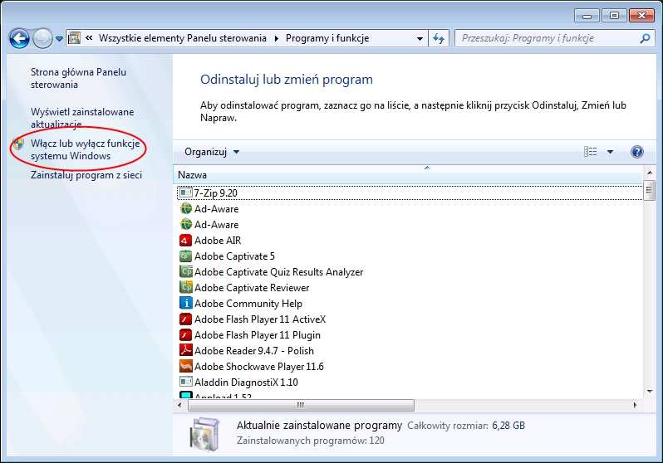Click the window Maximize button
The height and width of the screenshot is (463, 663).
(614, 16)
